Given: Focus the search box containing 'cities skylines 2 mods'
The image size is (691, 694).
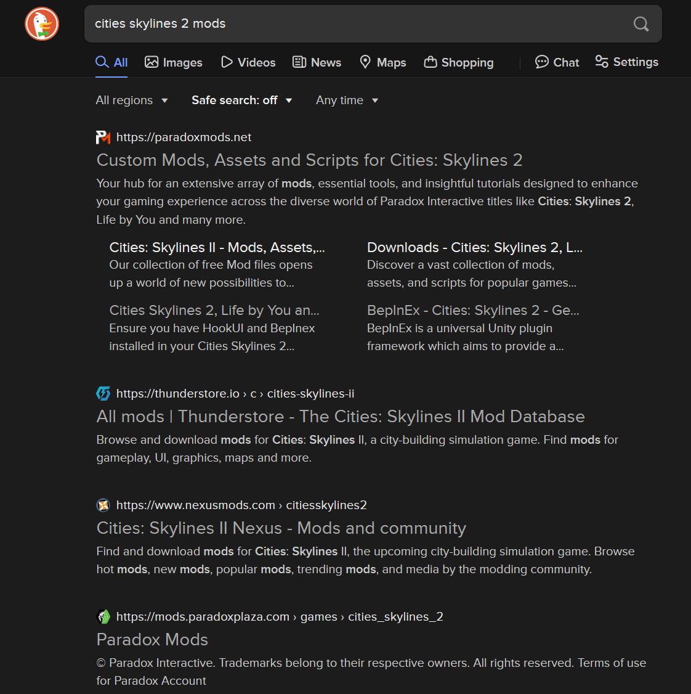Looking at the screenshot, I should point(373,24).
